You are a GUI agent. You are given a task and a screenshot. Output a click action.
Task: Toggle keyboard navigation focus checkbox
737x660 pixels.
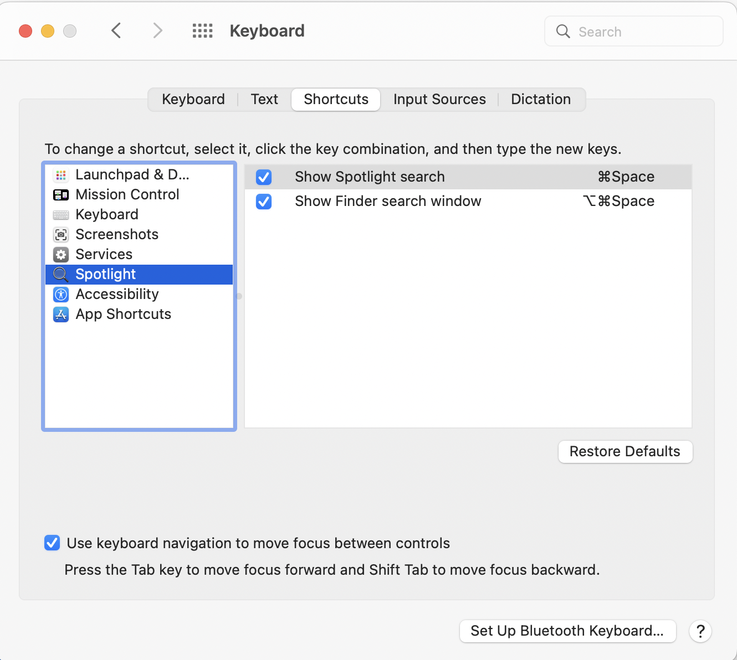[52, 543]
